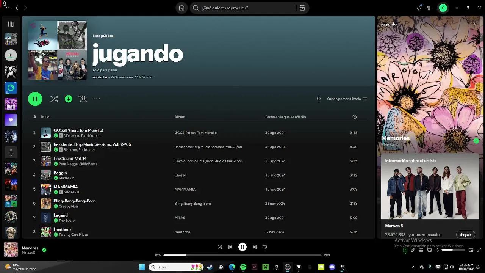Viewport: 485px width, 273px height.
Task: Open controlai profile link
Action: (100, 77)
